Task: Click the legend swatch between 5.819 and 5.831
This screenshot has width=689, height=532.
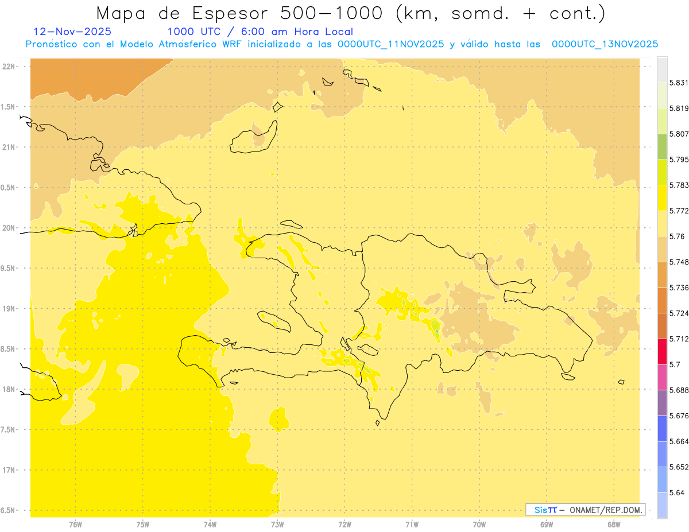Action: pyautogui.click(x=662, y=95)
